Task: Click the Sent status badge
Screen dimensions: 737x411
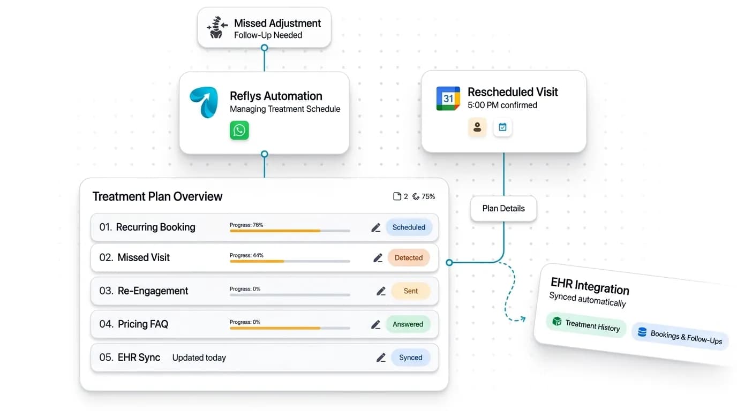Action: pyautogui.click(x=411, y=291)
